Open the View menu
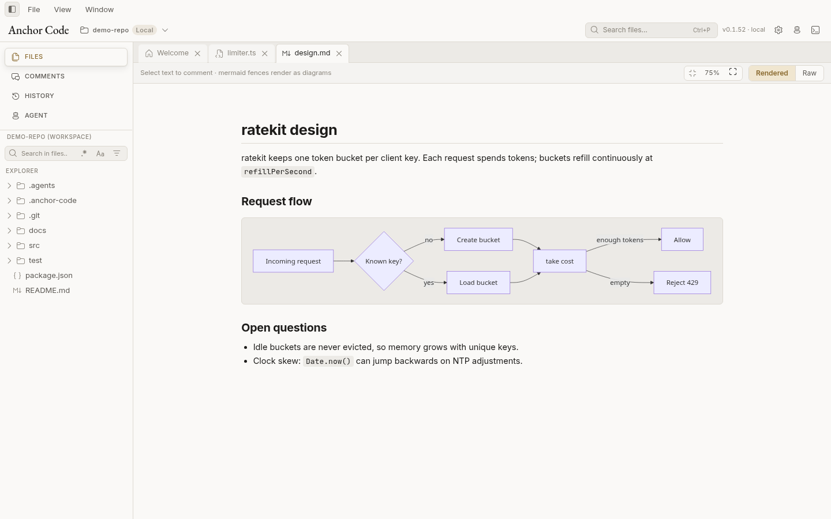Viewport: 831px width, 519px height. [x=62, y=9]
